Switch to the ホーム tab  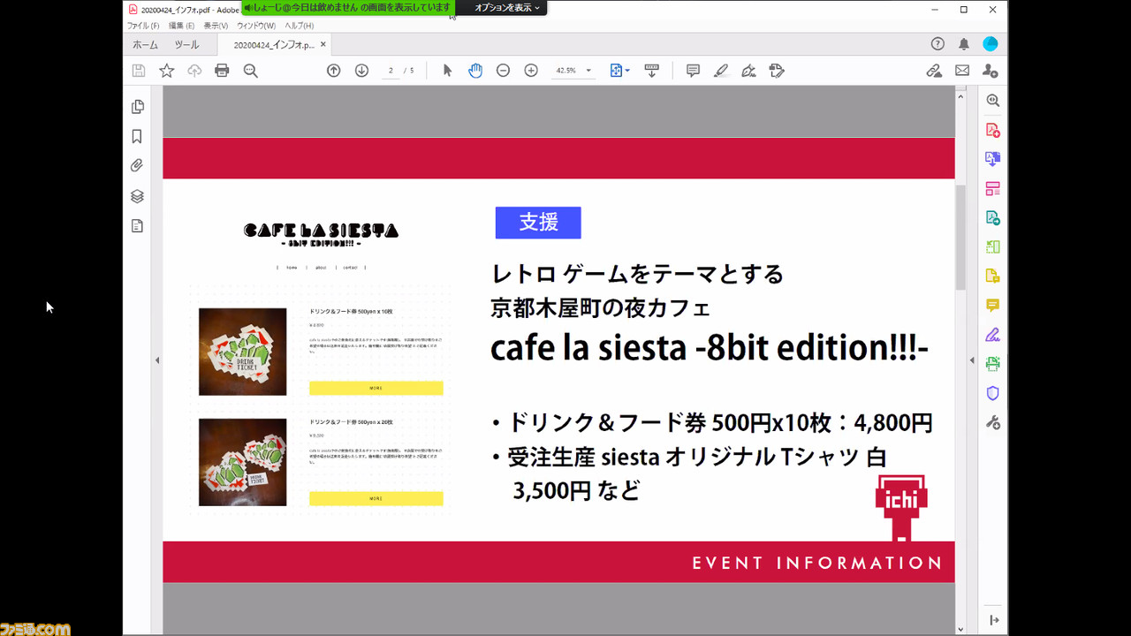(x=145, y=44)
